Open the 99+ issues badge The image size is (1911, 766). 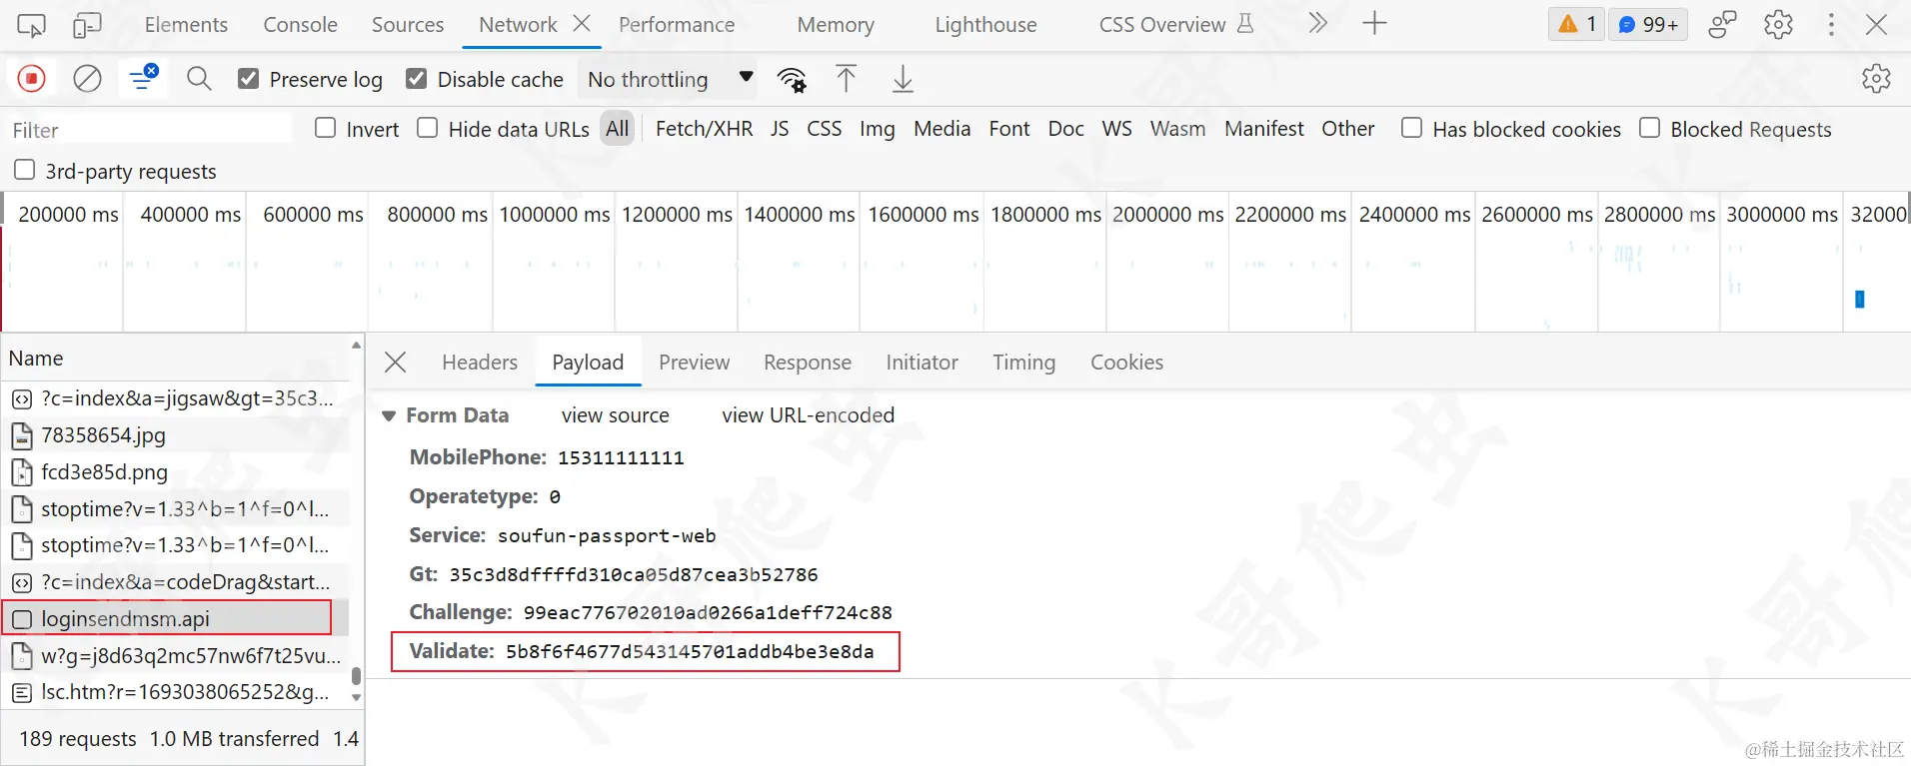coord(1648,24)
